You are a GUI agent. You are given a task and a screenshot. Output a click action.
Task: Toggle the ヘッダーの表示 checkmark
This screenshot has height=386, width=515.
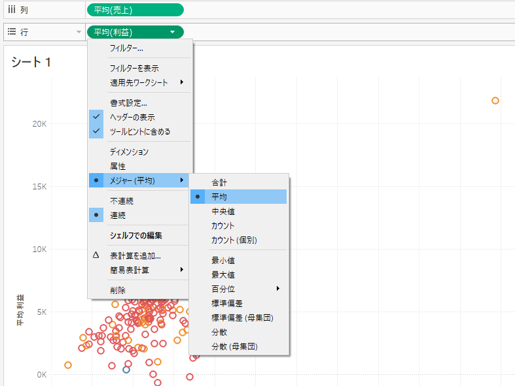tap(97, 117)
